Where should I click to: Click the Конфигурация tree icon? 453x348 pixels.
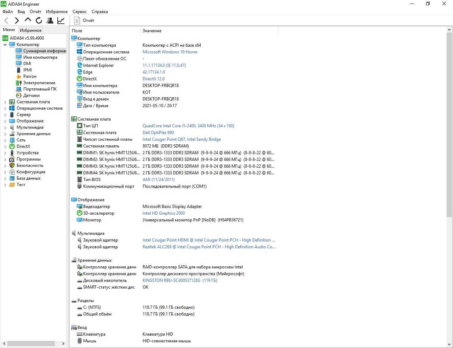pos(12,172)
